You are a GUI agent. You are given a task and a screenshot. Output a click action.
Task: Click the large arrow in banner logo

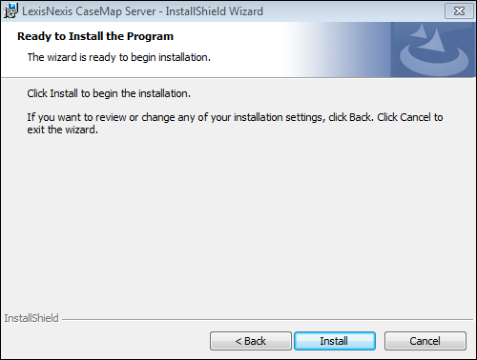(x=432, y=41)
